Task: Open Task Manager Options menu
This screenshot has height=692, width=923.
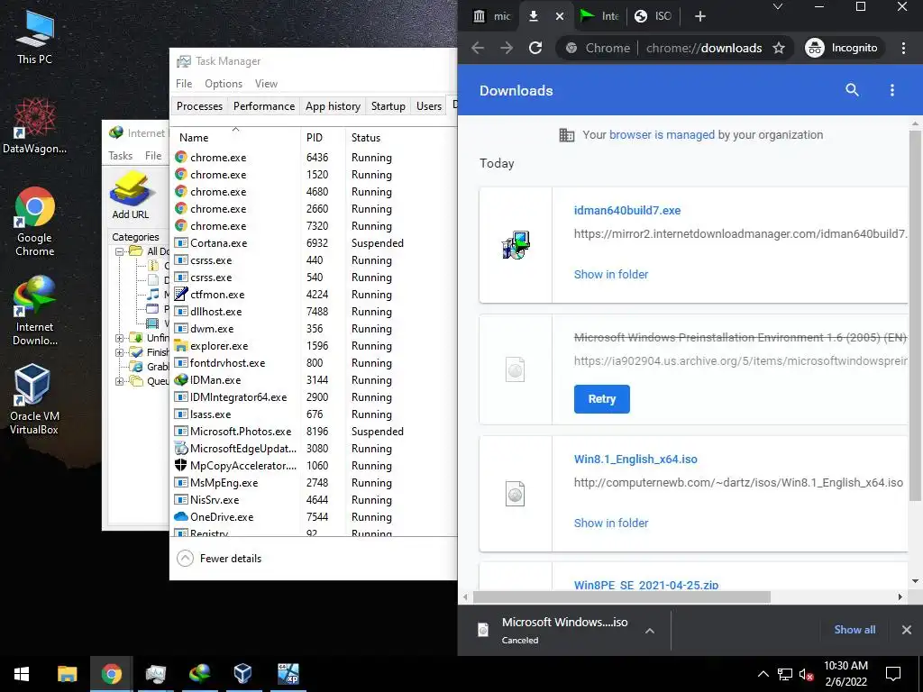Action: [224, 84]
